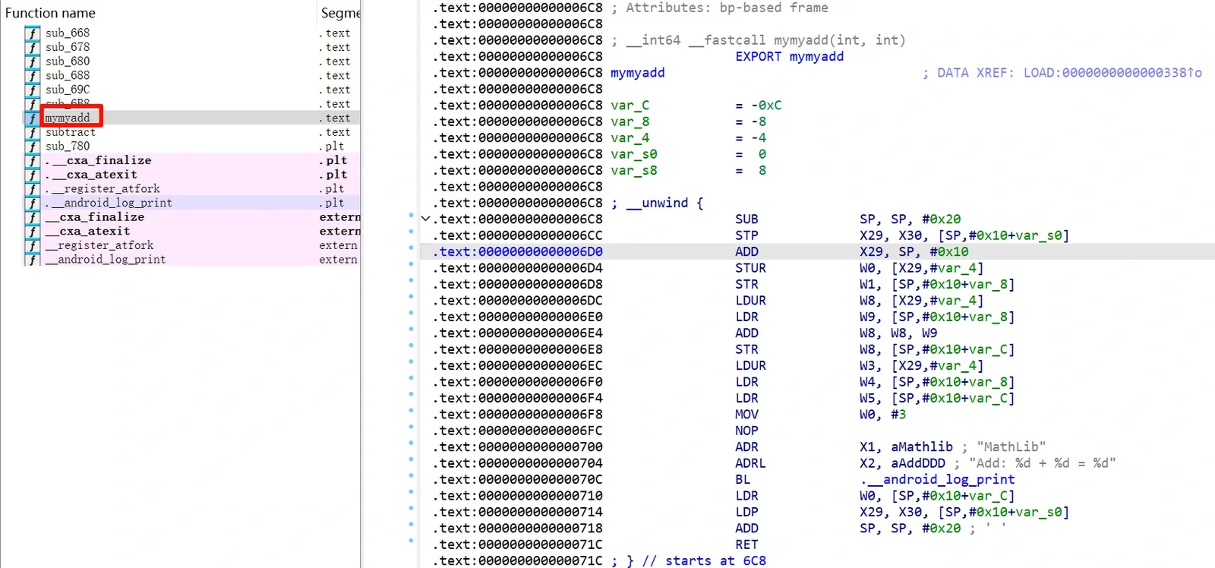Toggle breakpoint dot beside the RET line
Screen dimensions: 1215x568
tap(411, 541)
